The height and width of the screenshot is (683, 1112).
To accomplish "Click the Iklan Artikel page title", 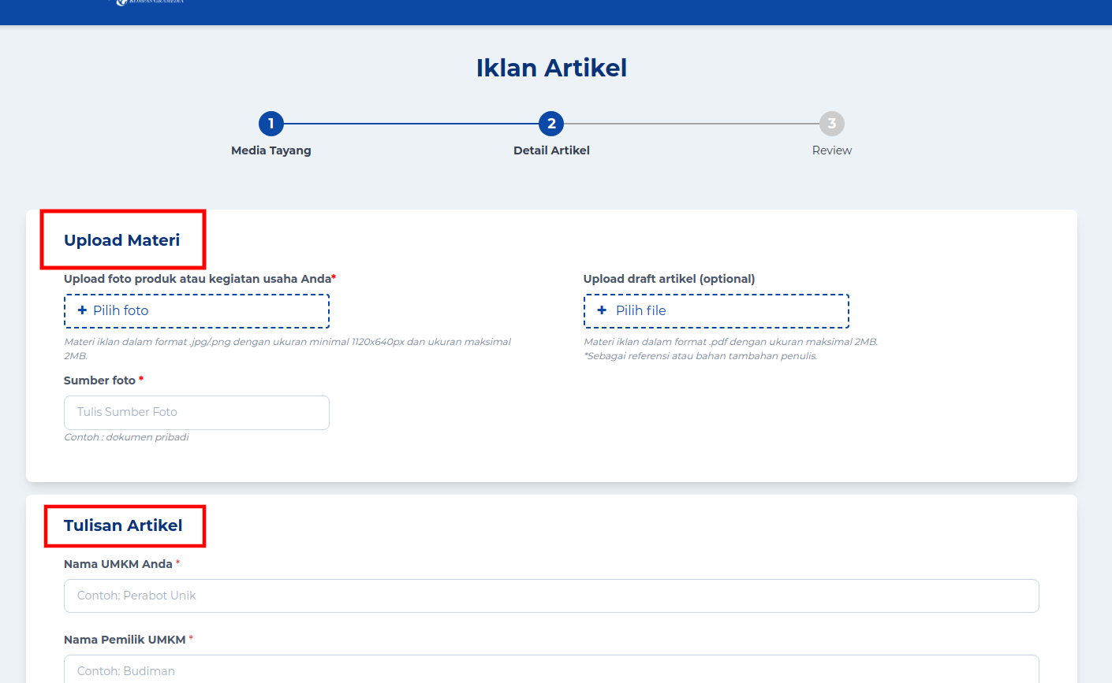I will click(551, 69).
